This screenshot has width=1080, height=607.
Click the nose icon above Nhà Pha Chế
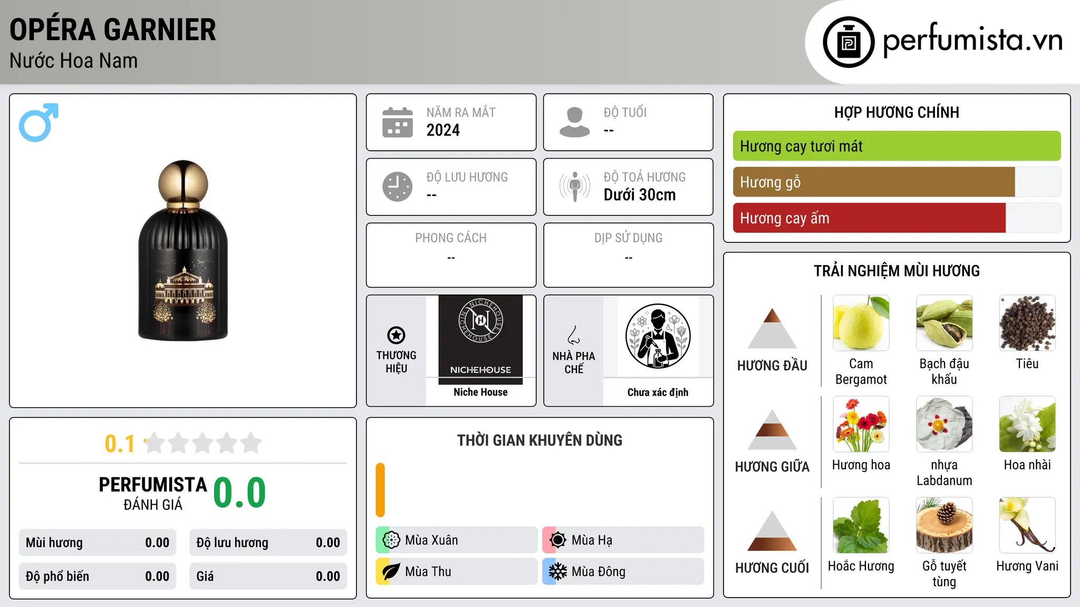[x=574, y=335]
